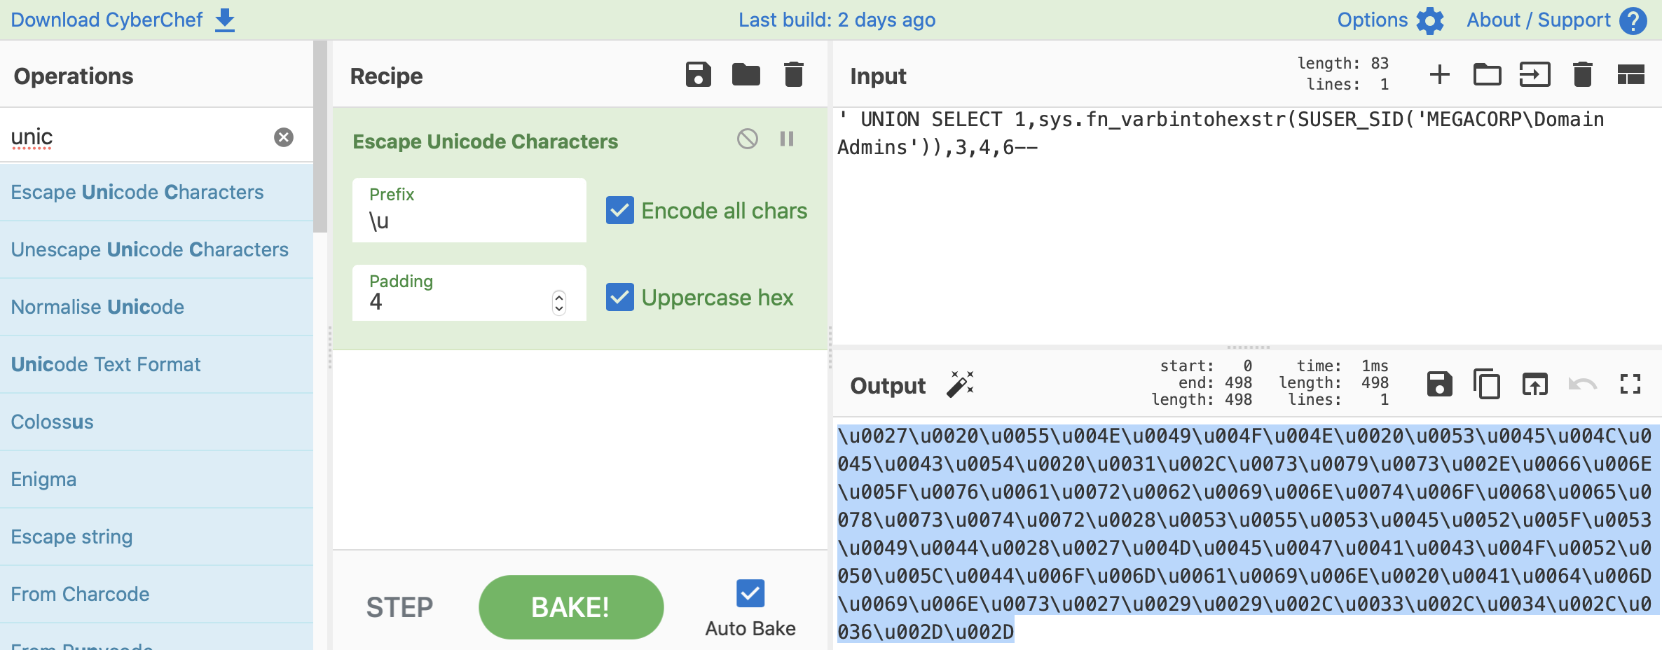Image resolution: width=1662 pixels, height=650 pixels.
Task: Reset the input pane layout
Action: (x=1630, y=75)
